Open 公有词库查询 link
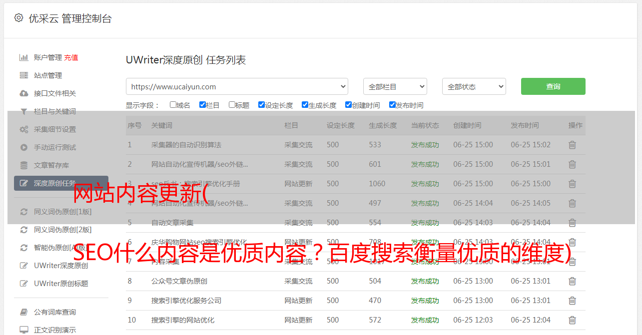The width and height of the screenshot is (642, 335). [x=55, y=312]
